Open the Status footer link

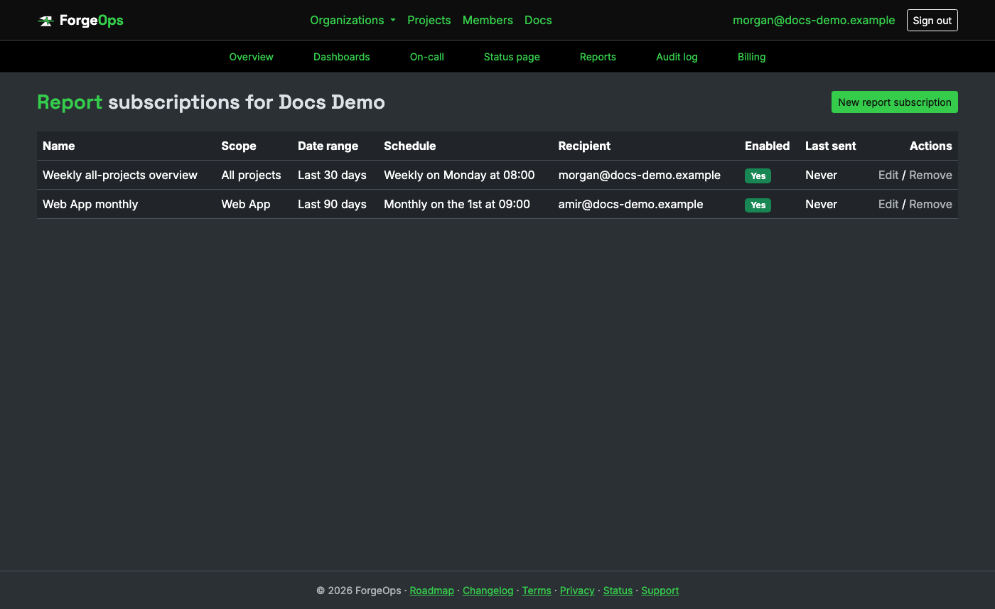point(618,591)
